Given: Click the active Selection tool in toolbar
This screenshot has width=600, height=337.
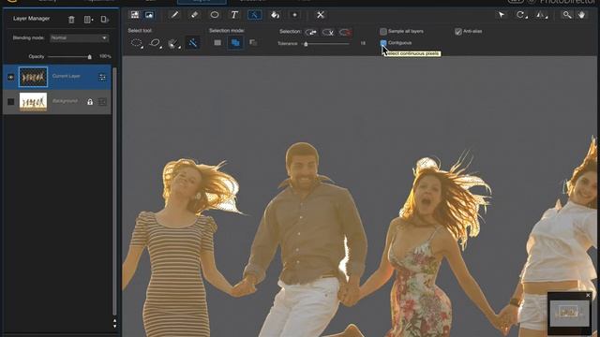Looking at the screenshot, I should pyautogui.click(x=254, y=15).
